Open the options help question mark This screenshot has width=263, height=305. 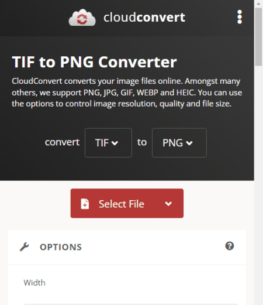click(230, 246)
